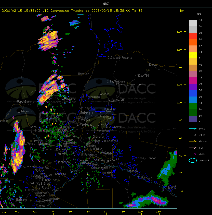Click the 'C_Guido' map label
212x215 pixels.
31,127
